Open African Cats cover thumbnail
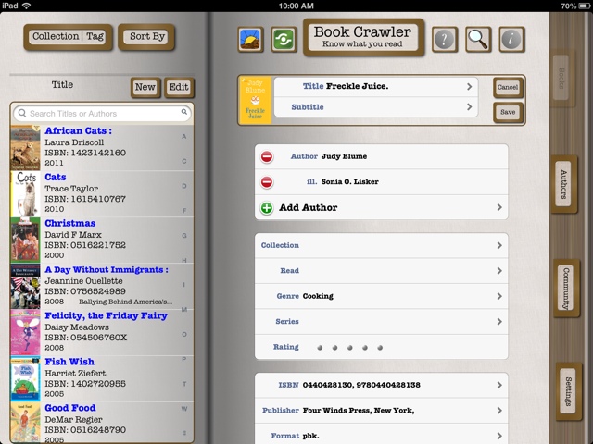The height and width of the screenshot is (444, 593). 25,148
